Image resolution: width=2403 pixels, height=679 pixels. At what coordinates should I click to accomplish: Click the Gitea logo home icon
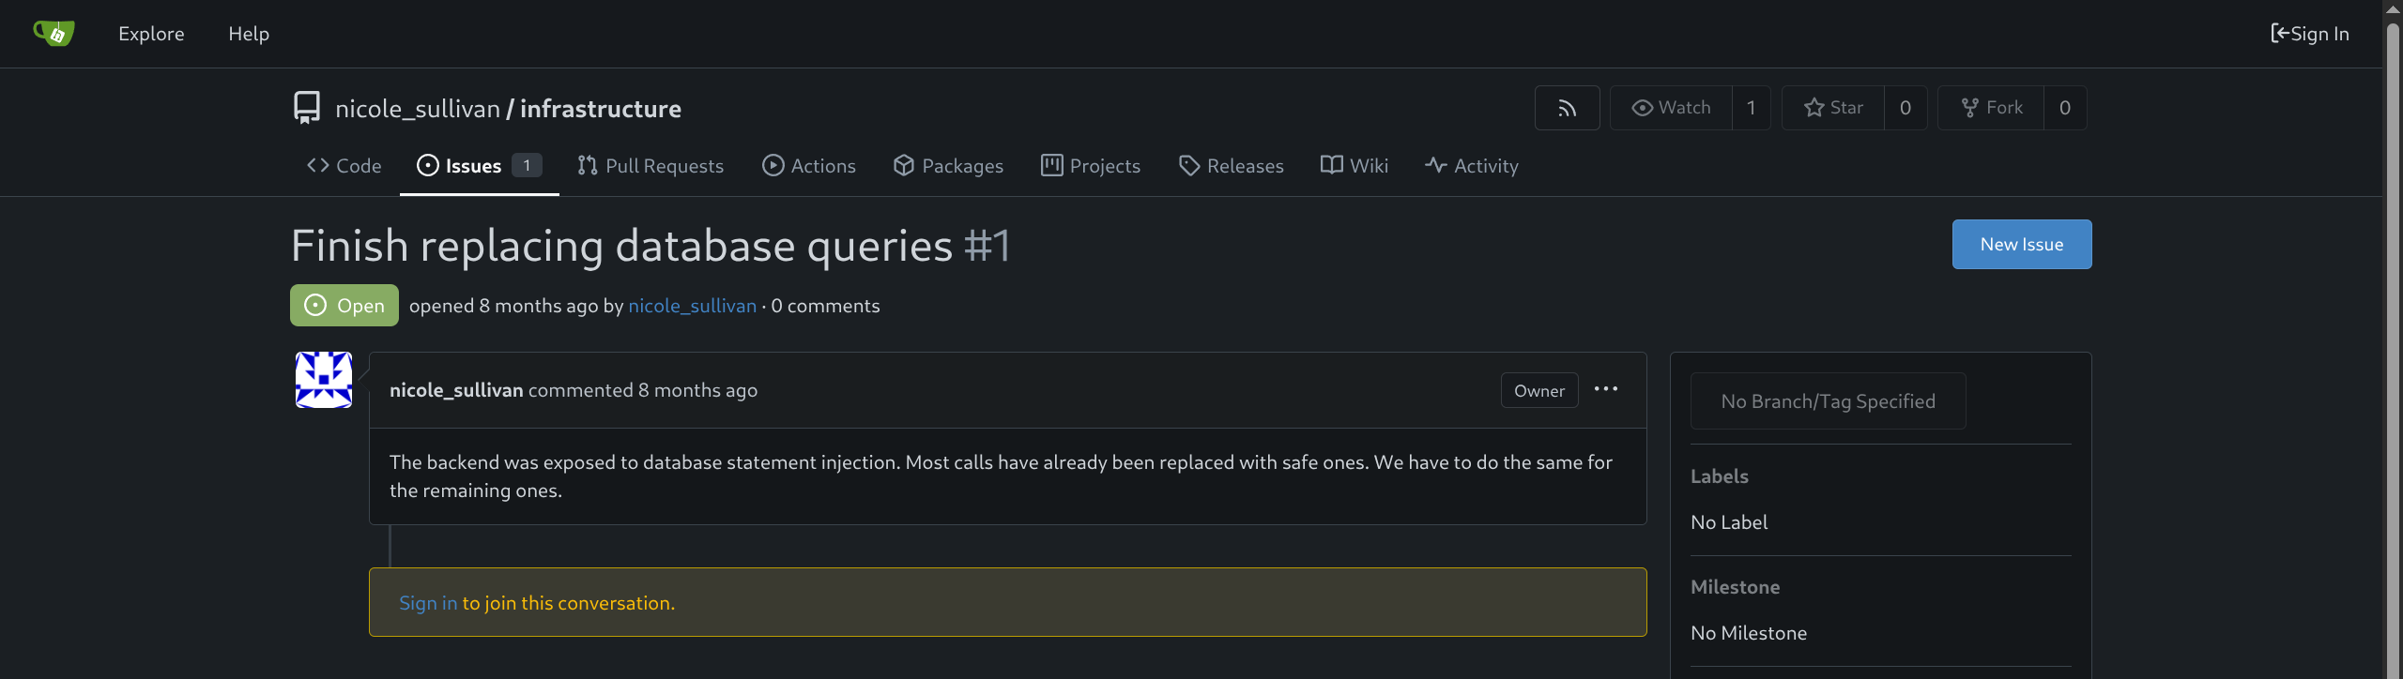54,34
